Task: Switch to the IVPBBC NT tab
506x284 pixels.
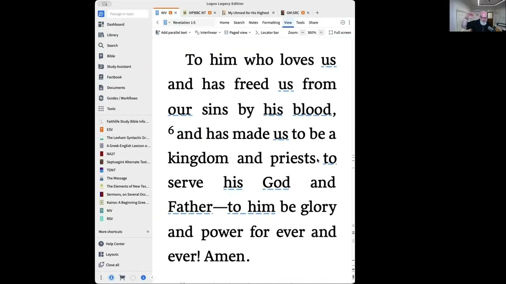Action: click(197, 13)
